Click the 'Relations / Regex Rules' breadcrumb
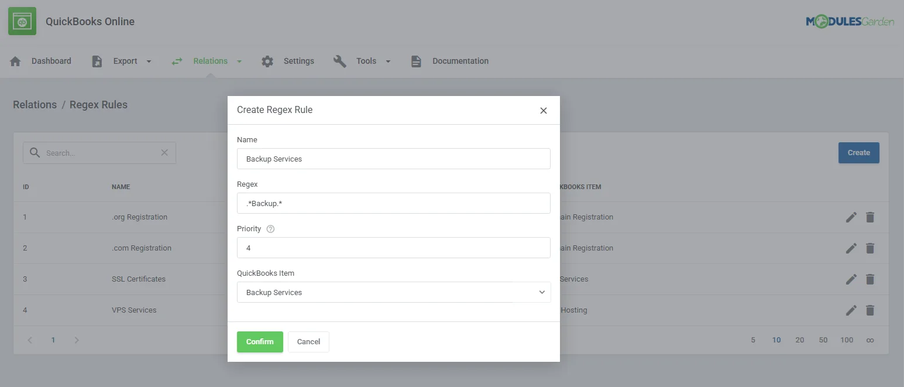Image resolution: width=904 pixels, height=387 pixels. point(70,105)
